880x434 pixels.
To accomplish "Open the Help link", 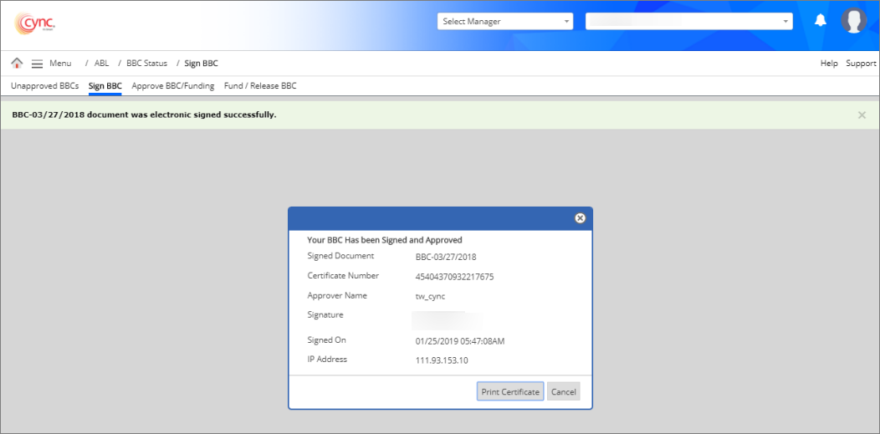I will [829, 64].
